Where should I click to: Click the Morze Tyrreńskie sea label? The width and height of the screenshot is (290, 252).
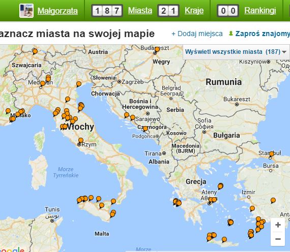click(66, 172)
